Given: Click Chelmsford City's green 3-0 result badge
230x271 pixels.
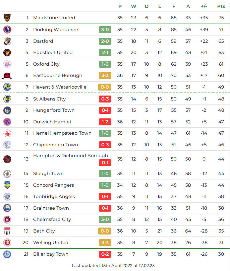Looking at the screenshot, I should [105, 219].
